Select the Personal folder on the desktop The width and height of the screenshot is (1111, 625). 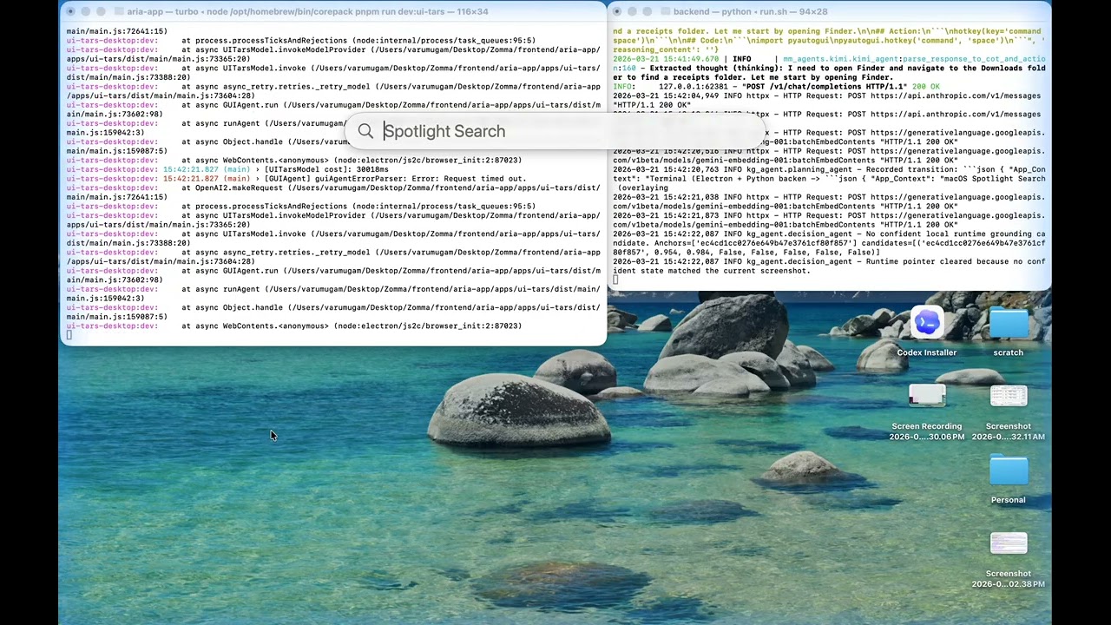1009,471
